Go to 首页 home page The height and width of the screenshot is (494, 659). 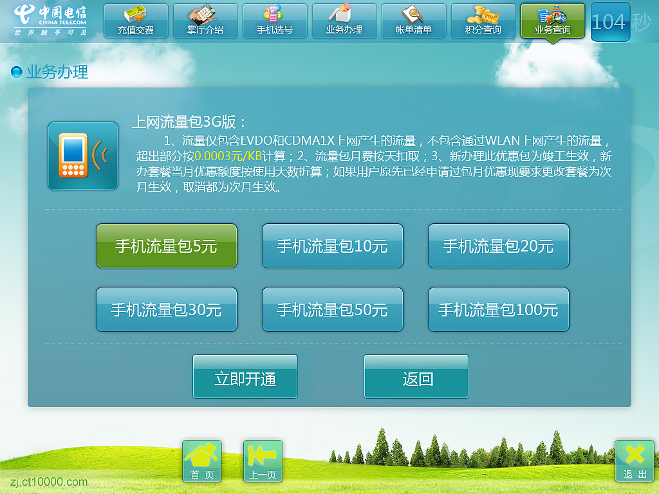201,461
